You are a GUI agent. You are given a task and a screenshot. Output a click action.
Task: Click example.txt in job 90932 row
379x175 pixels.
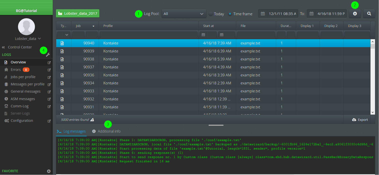coord(250,99)
